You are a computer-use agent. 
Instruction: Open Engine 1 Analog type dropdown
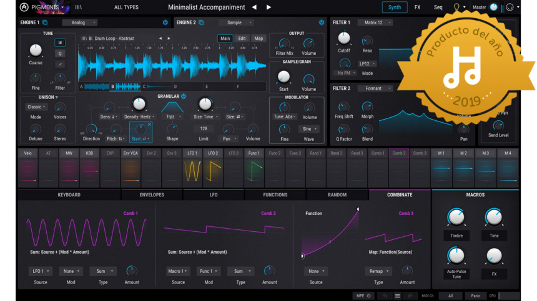(x=80, y=22)
